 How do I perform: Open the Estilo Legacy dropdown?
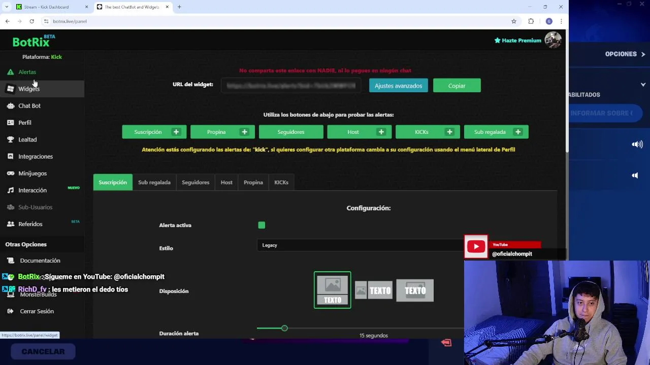[361, 245]
